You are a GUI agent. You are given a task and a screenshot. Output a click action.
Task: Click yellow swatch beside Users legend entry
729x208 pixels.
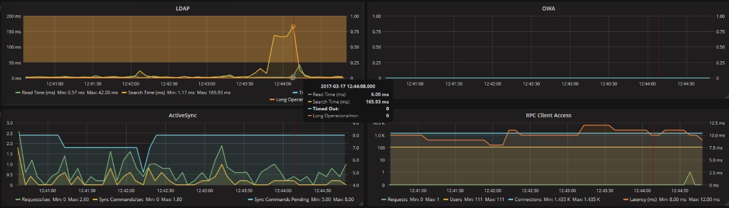pos(446,200)
